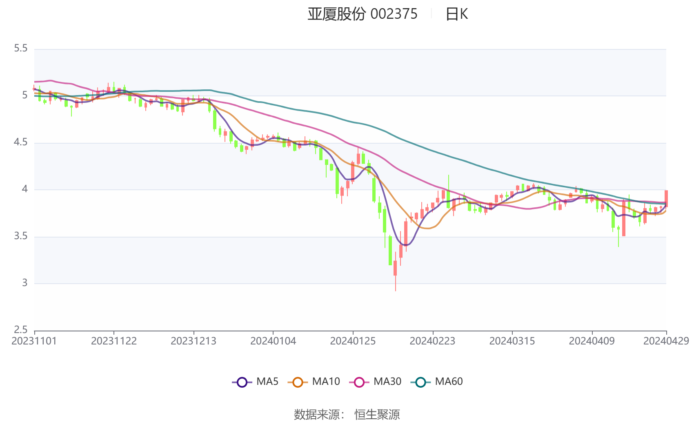Viewport: 694px width, 422px height.
Task: Click the 20240315 x-axis date label
Action: click(512, 341)
